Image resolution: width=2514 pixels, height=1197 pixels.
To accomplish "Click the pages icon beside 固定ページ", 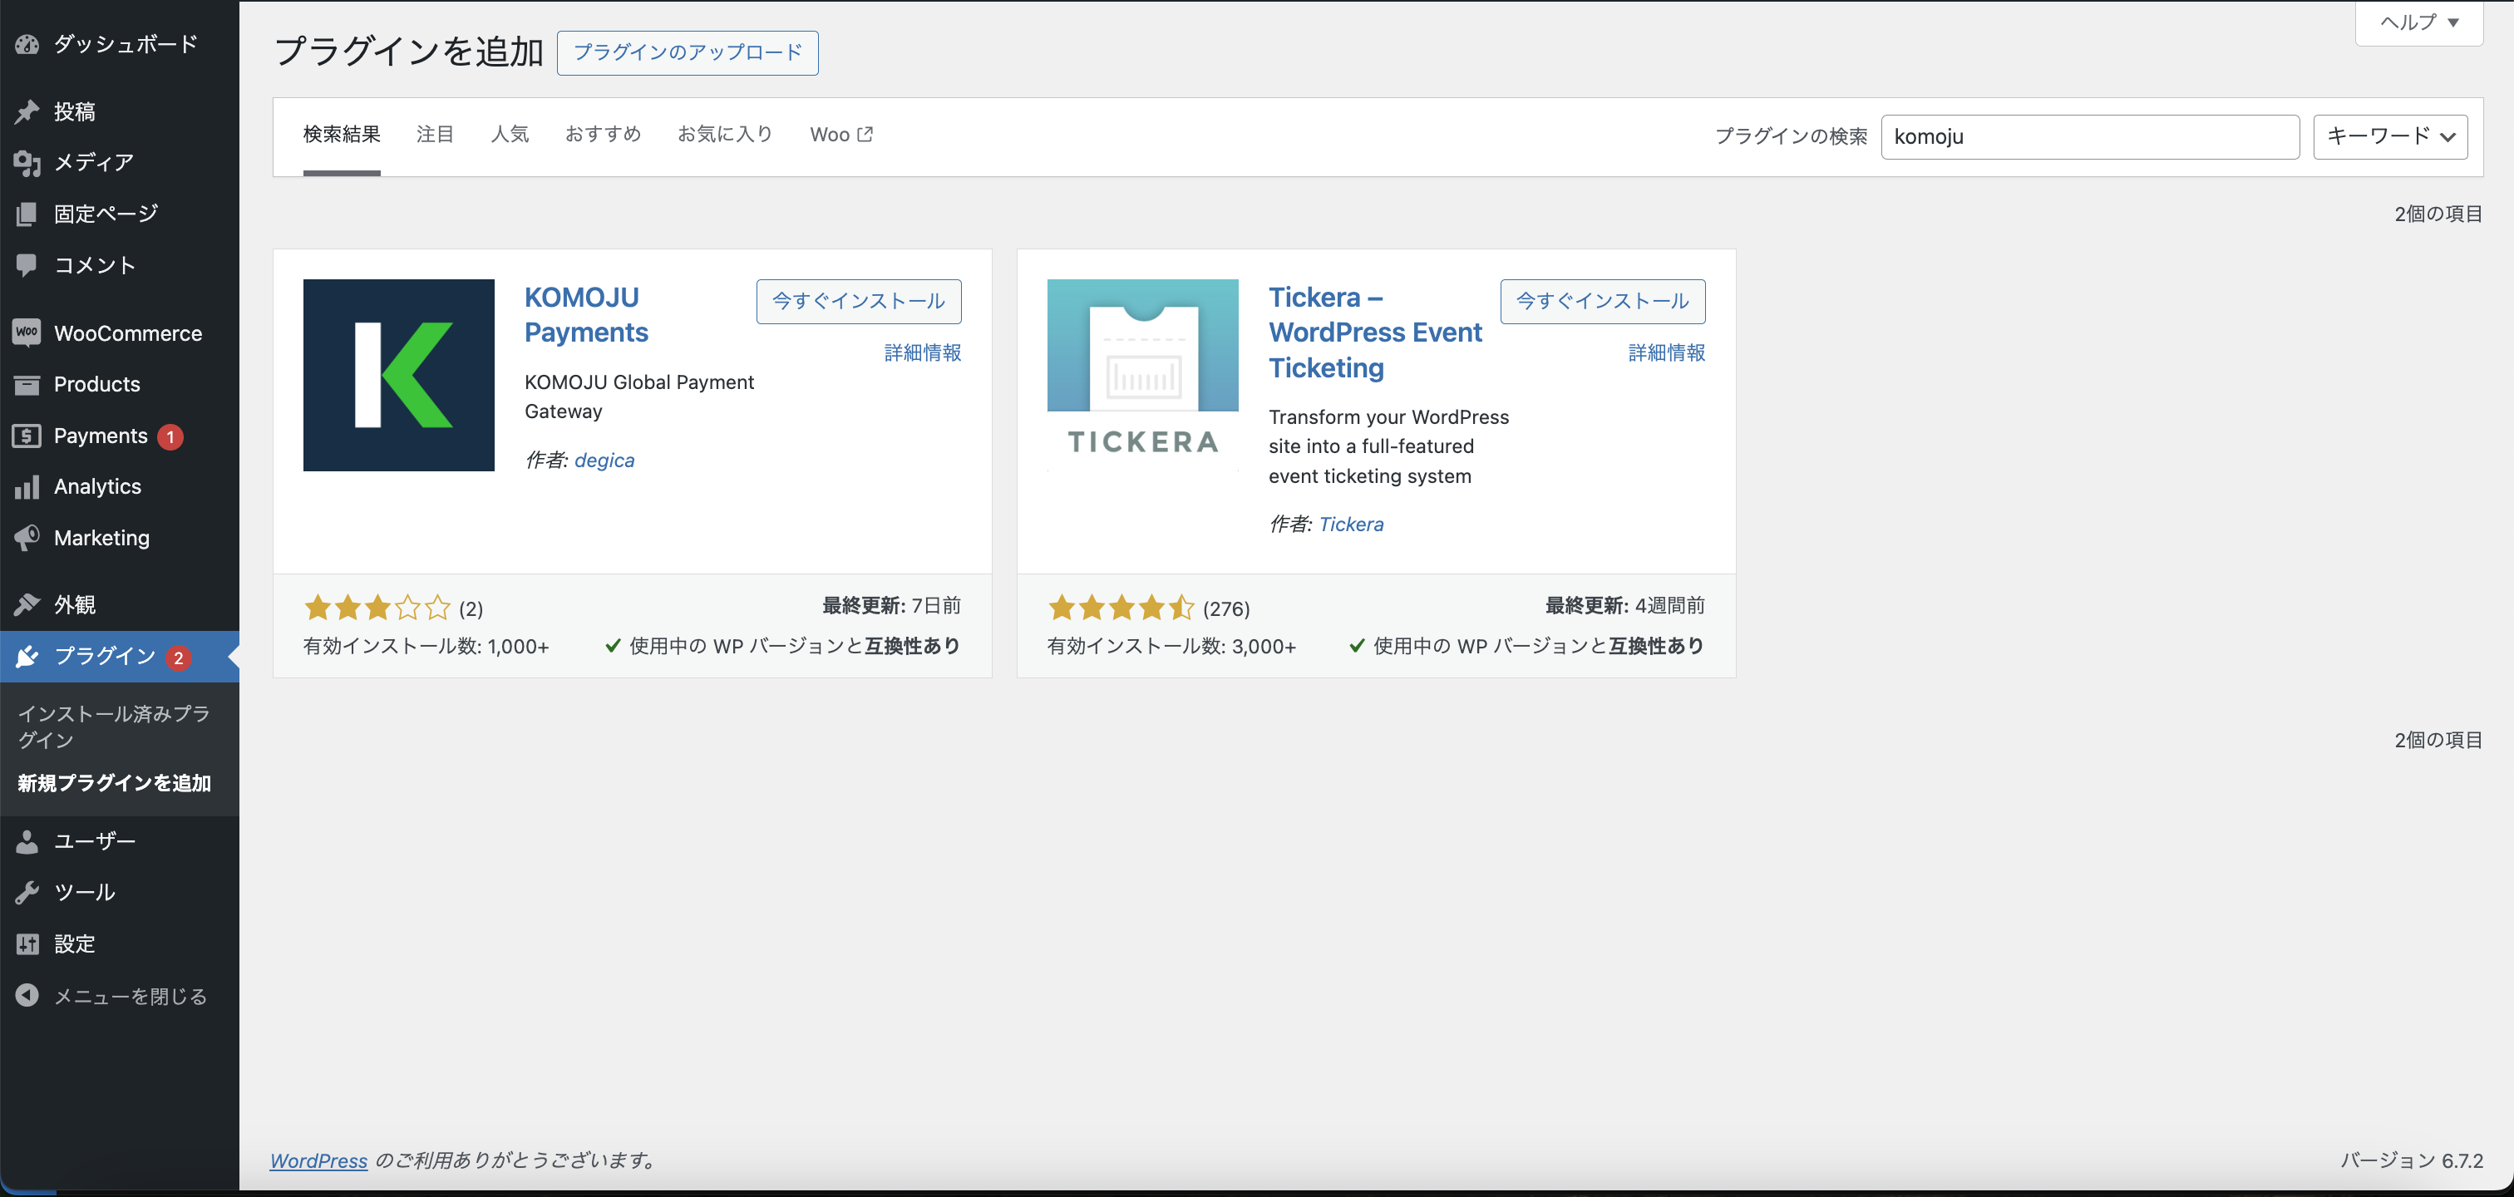I will 27,214.
